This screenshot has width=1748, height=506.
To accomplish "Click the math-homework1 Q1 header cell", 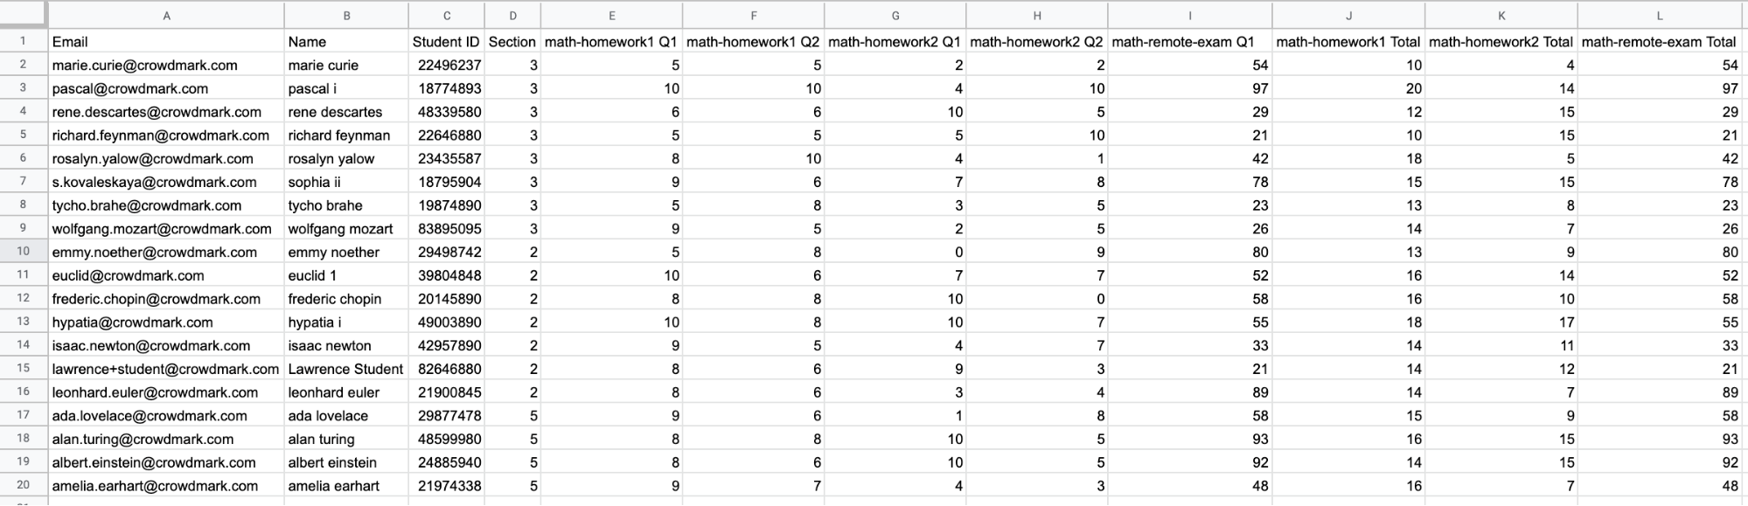I will (612, 41).
